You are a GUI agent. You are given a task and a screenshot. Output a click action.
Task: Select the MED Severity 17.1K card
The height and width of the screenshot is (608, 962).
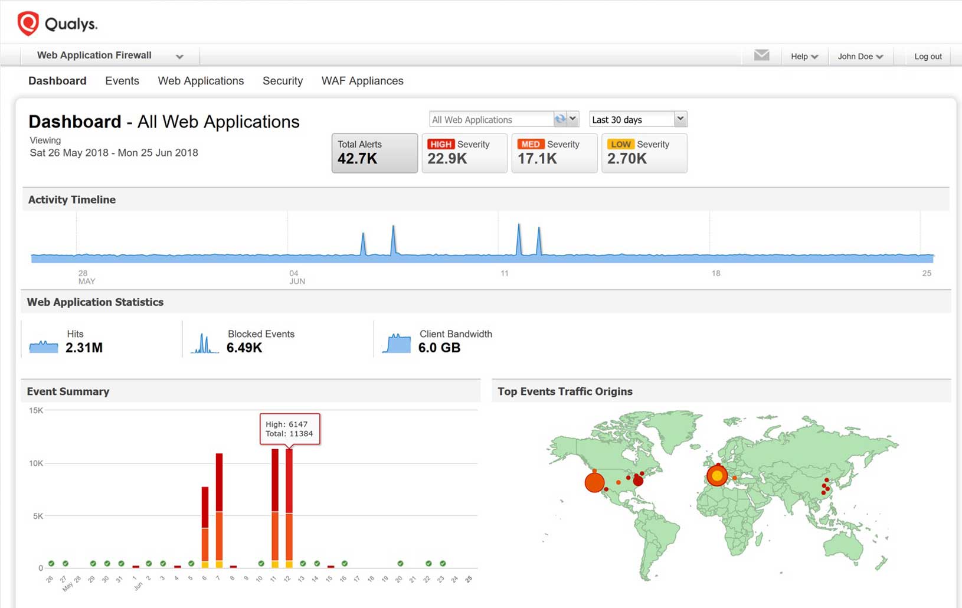pyautogui.click(x=554, y=153)
